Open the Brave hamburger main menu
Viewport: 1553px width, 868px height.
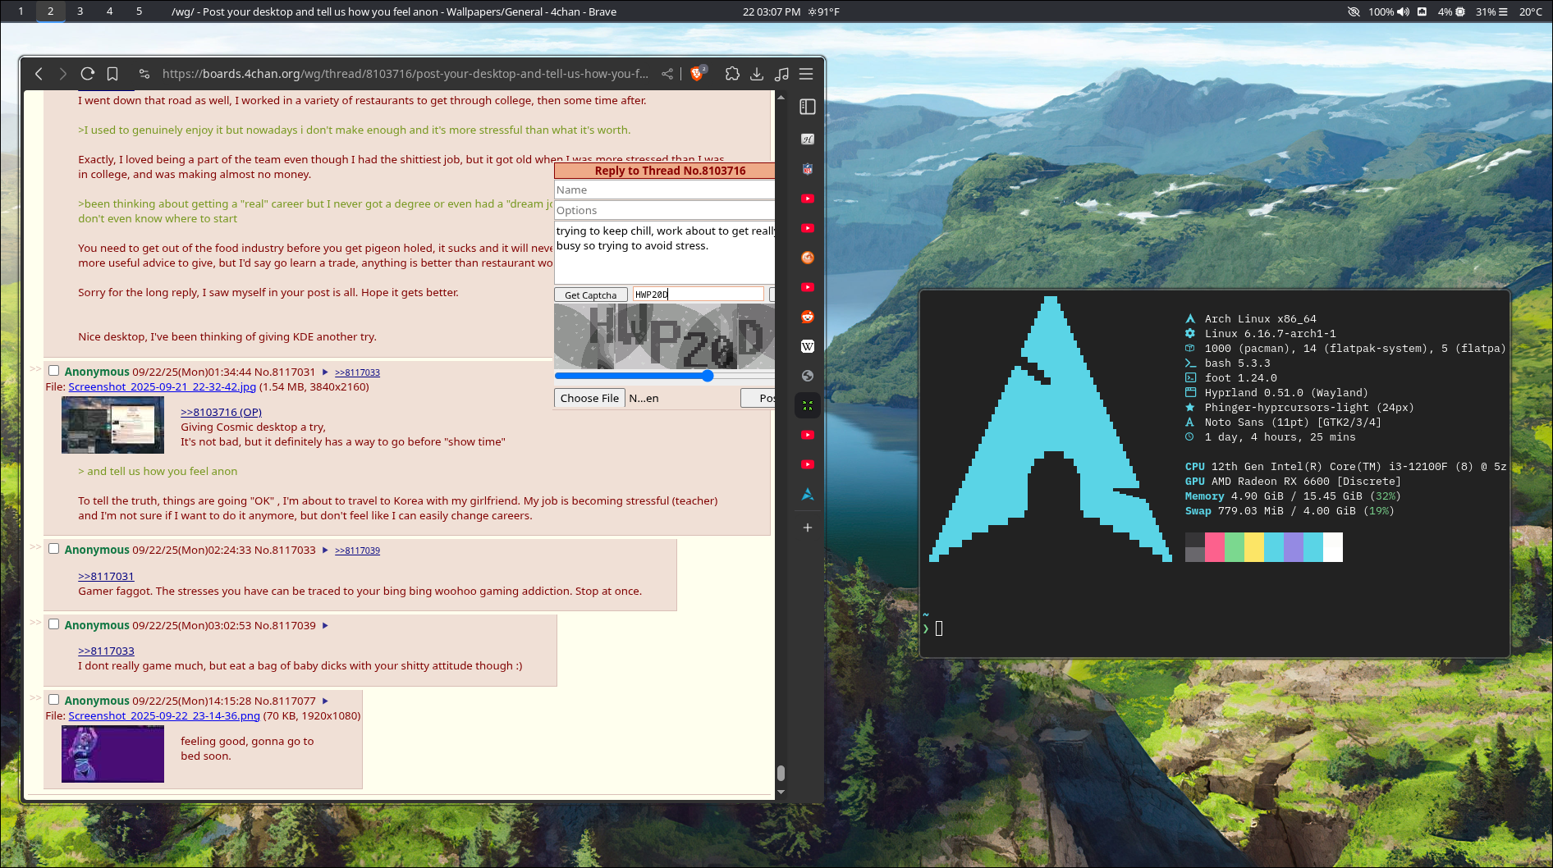click(806, 74)
